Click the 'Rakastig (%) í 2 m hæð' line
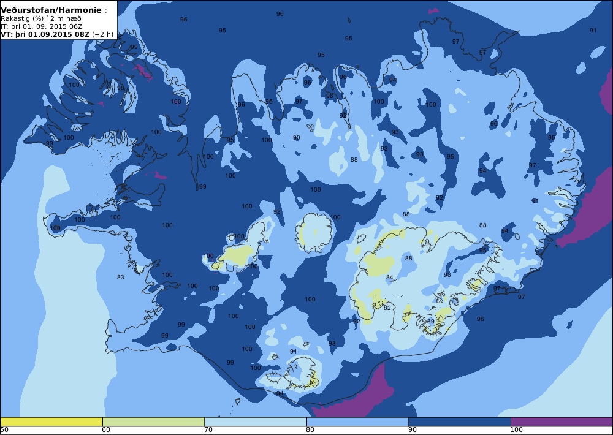 click(41, 19)
